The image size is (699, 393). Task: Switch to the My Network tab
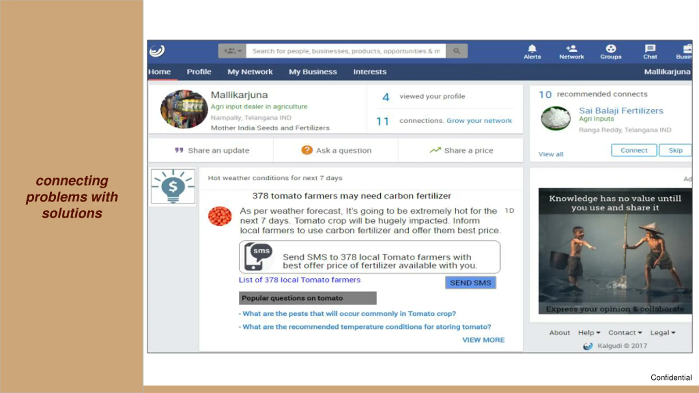[250, 72]
